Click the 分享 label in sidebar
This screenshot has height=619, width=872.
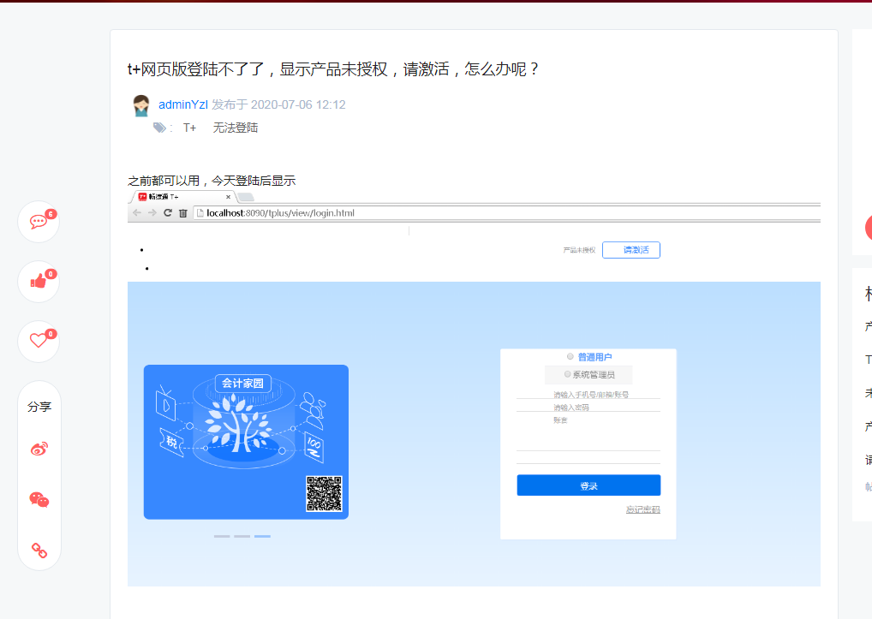tap(39, 407)
